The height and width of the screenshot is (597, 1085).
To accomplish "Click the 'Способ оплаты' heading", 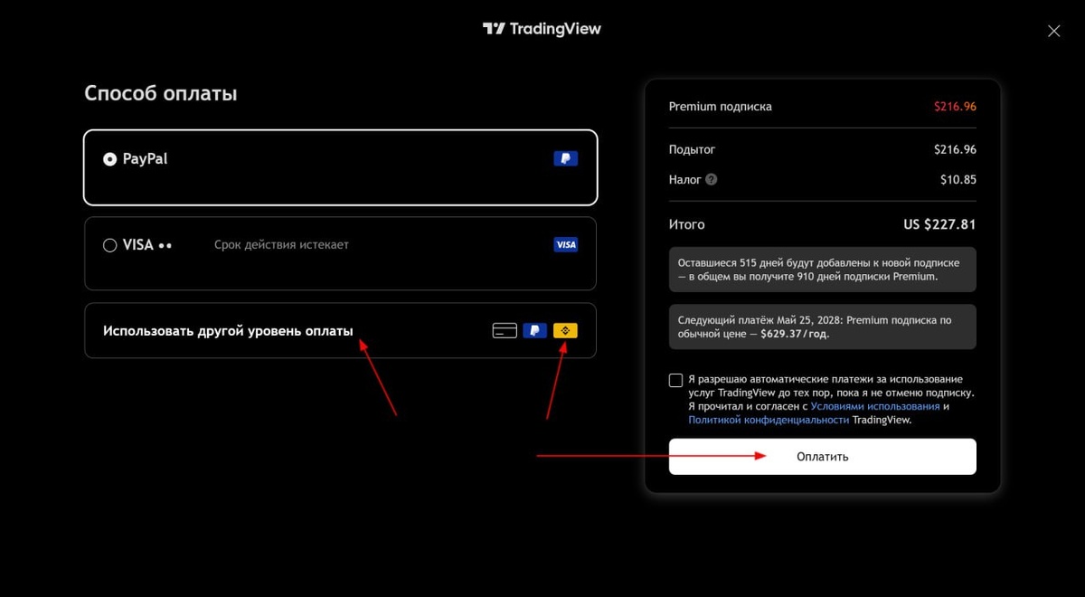I will 161,93.
